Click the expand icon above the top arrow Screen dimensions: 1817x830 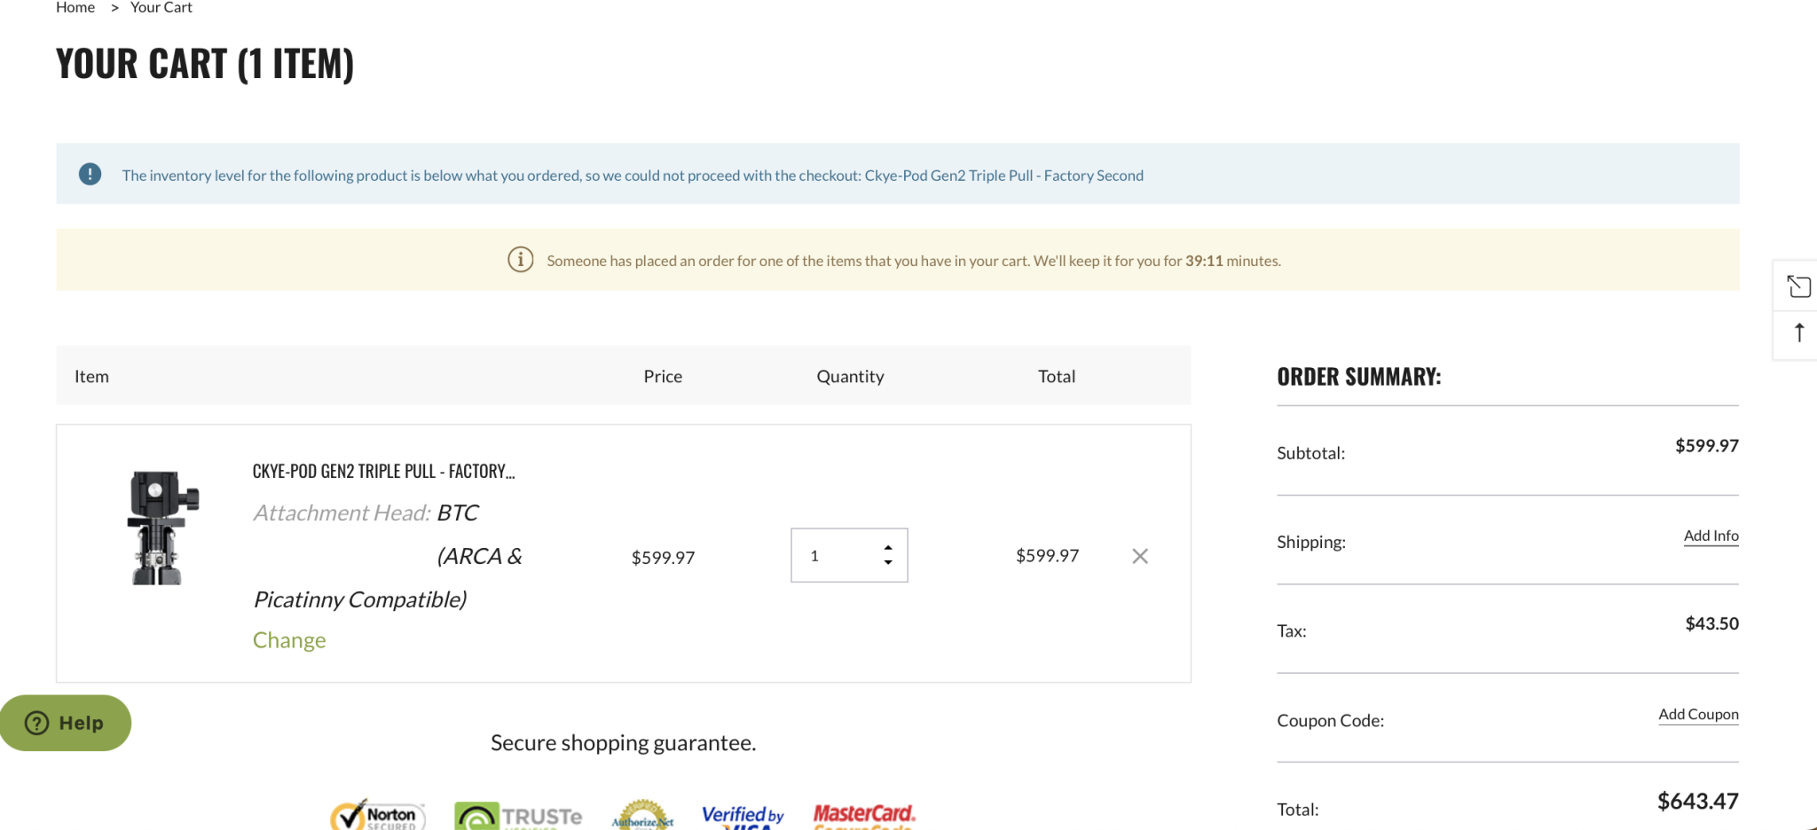click(x=1798, y=286)
